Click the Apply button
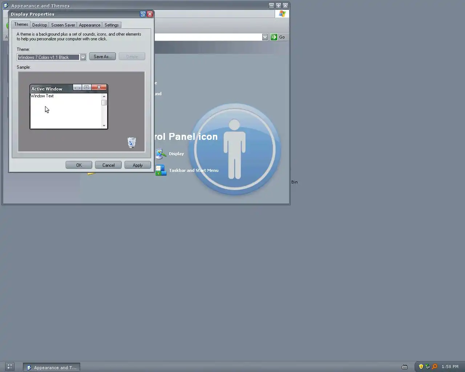This screenshot has width=465, height=372. [x=138, y=165]
